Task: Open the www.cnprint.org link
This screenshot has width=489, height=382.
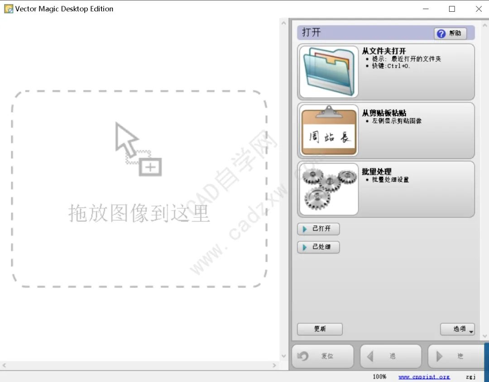Action: (x=424, y=377)
